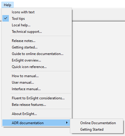Open Release notes…
The width and height of the screenshot is (125, 136).
pos(37,41)
